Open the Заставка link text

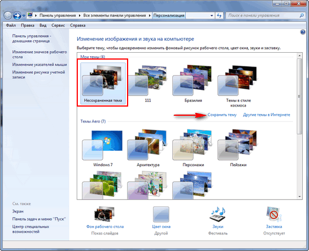274,227
